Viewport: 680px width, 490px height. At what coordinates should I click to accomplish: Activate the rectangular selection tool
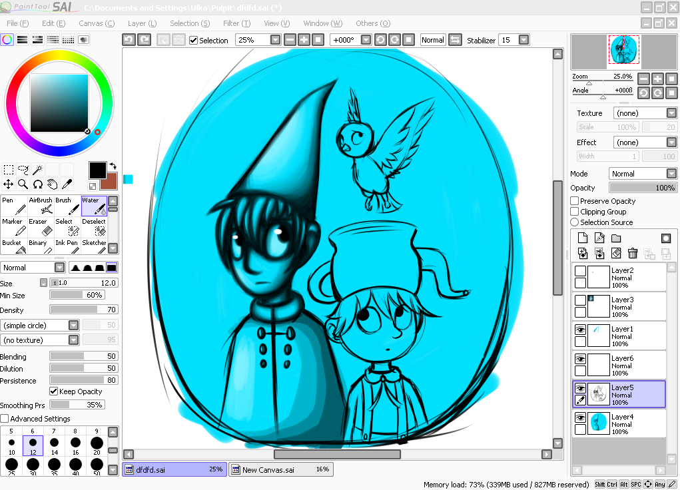click(x=8, y=170)
